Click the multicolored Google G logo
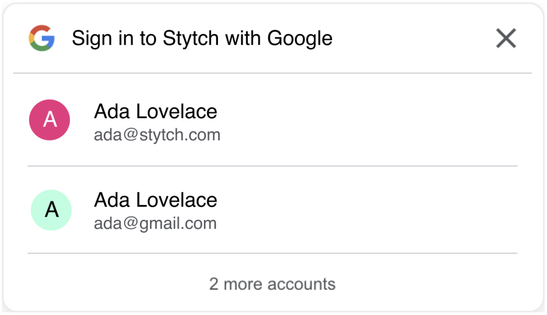Screen dimensions: 547x315 click(x=42, y=38)
